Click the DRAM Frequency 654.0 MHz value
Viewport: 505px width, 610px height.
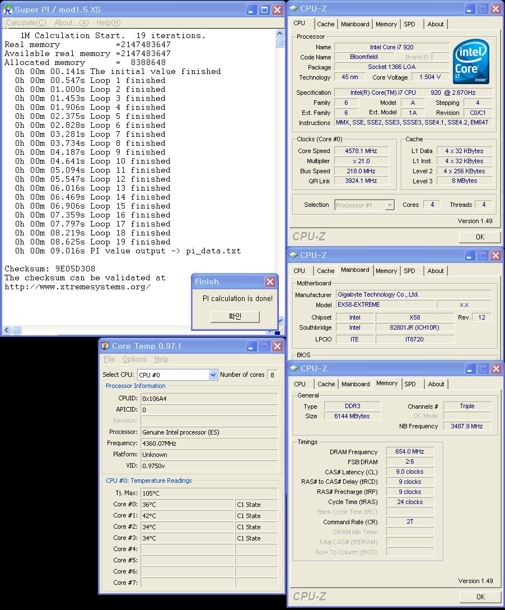click(410, 452)
